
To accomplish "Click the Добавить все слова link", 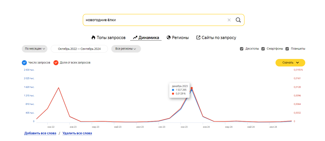I will (x=40, y=133).
